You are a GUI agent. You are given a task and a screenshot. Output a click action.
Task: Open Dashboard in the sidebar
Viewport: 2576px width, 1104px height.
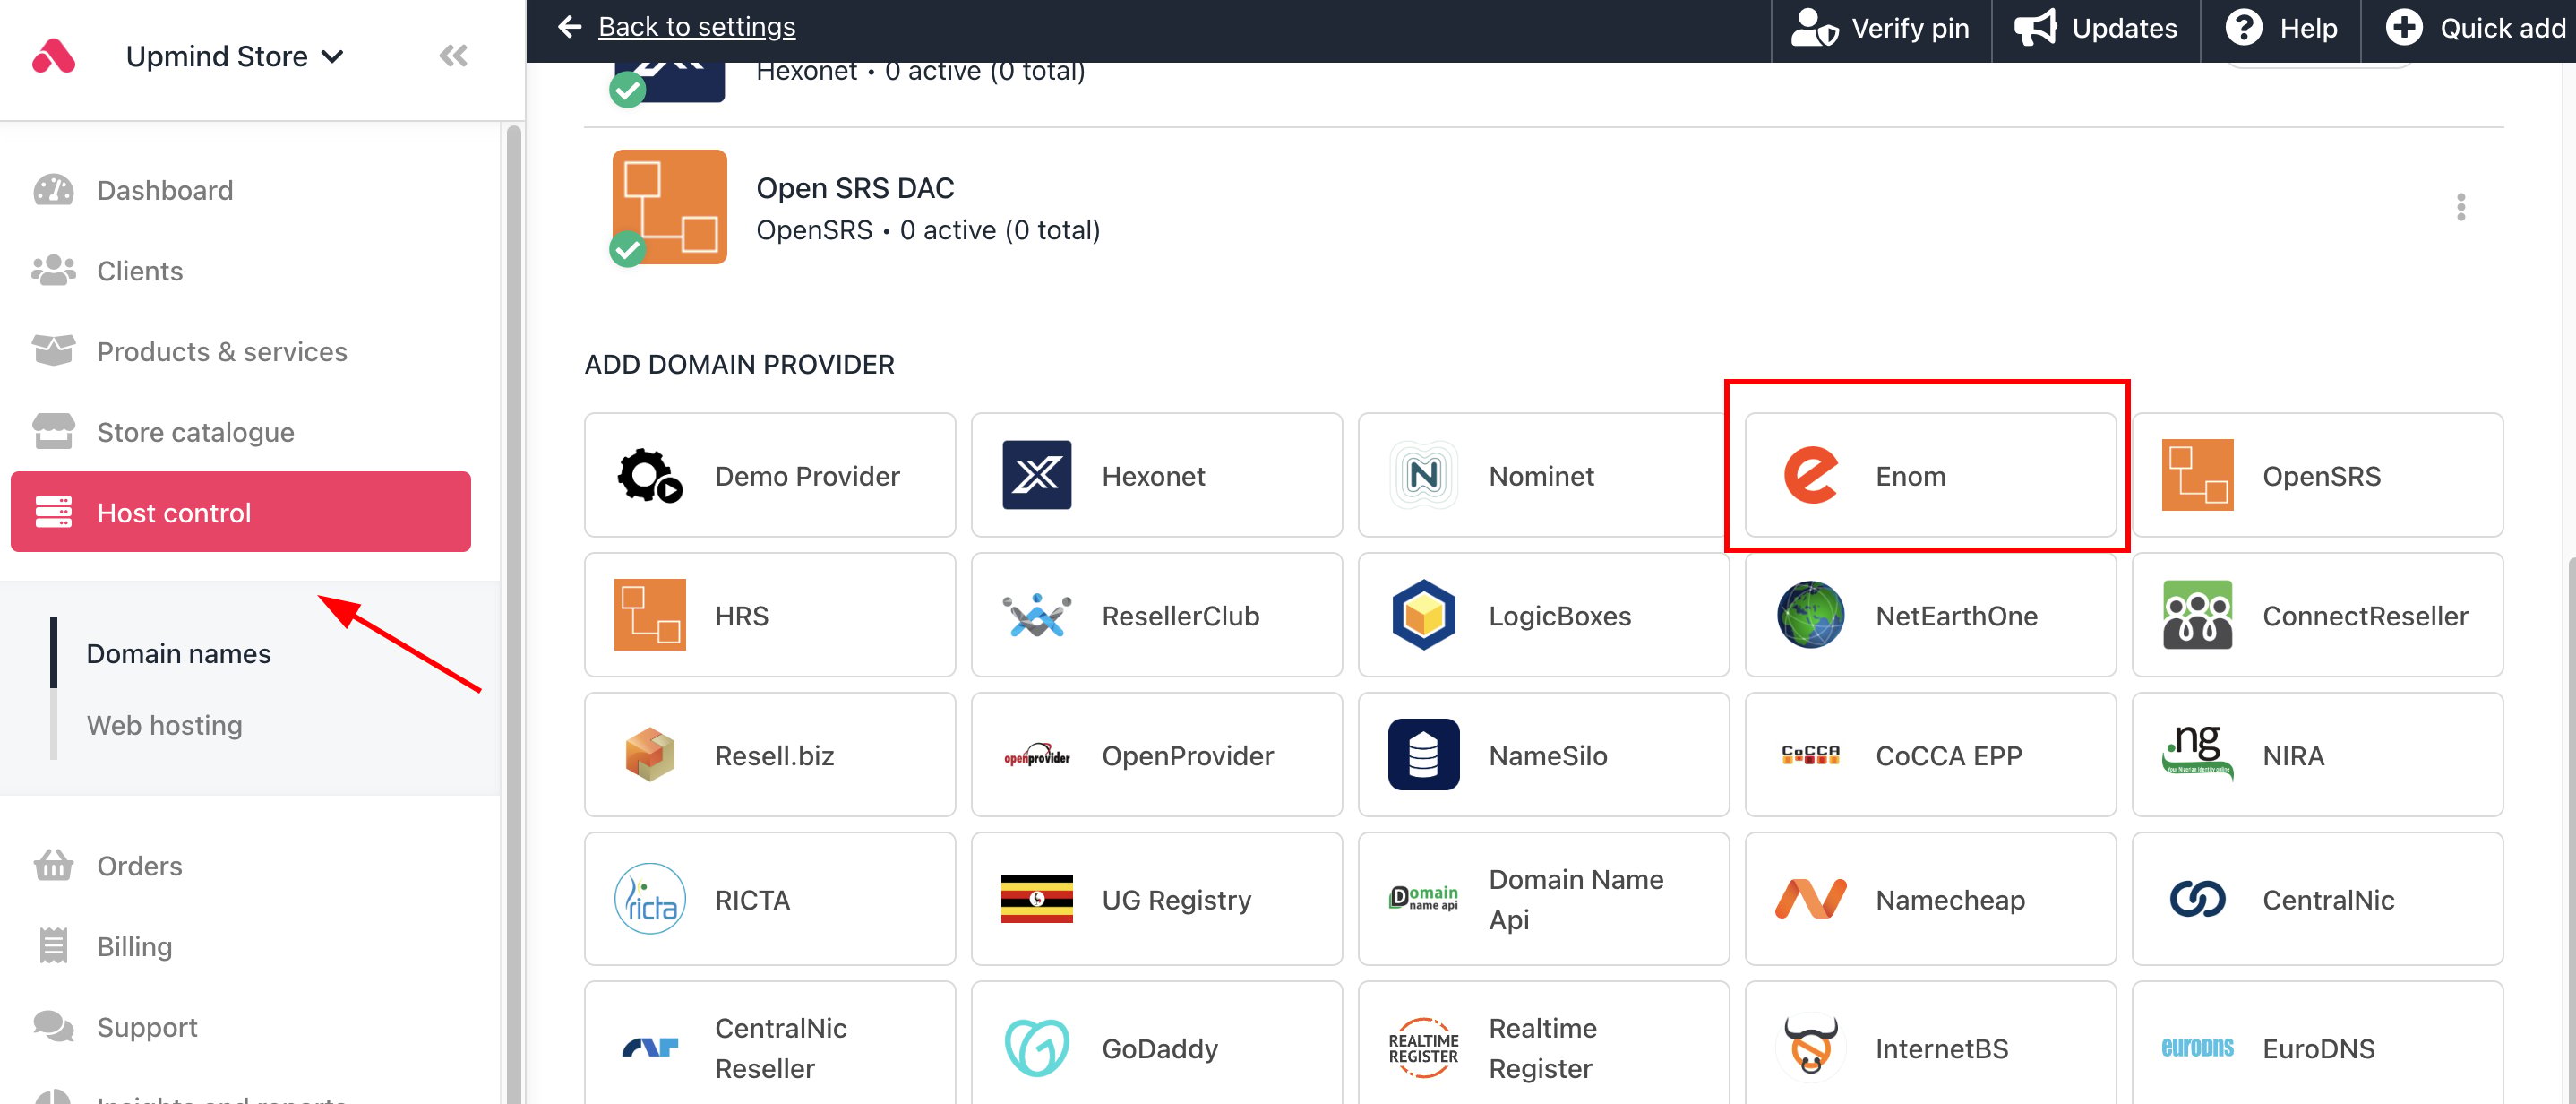click(x=240, y=190)
